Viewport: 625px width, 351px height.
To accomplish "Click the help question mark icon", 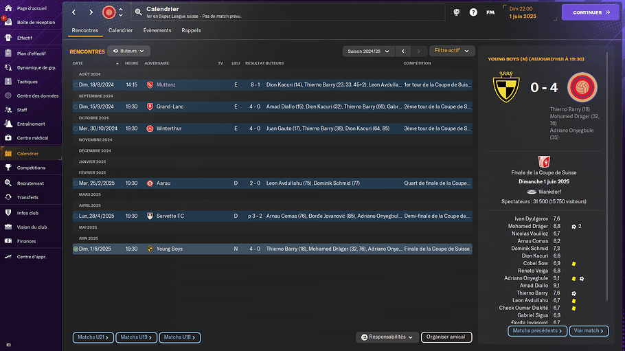I will click(473, 12).
